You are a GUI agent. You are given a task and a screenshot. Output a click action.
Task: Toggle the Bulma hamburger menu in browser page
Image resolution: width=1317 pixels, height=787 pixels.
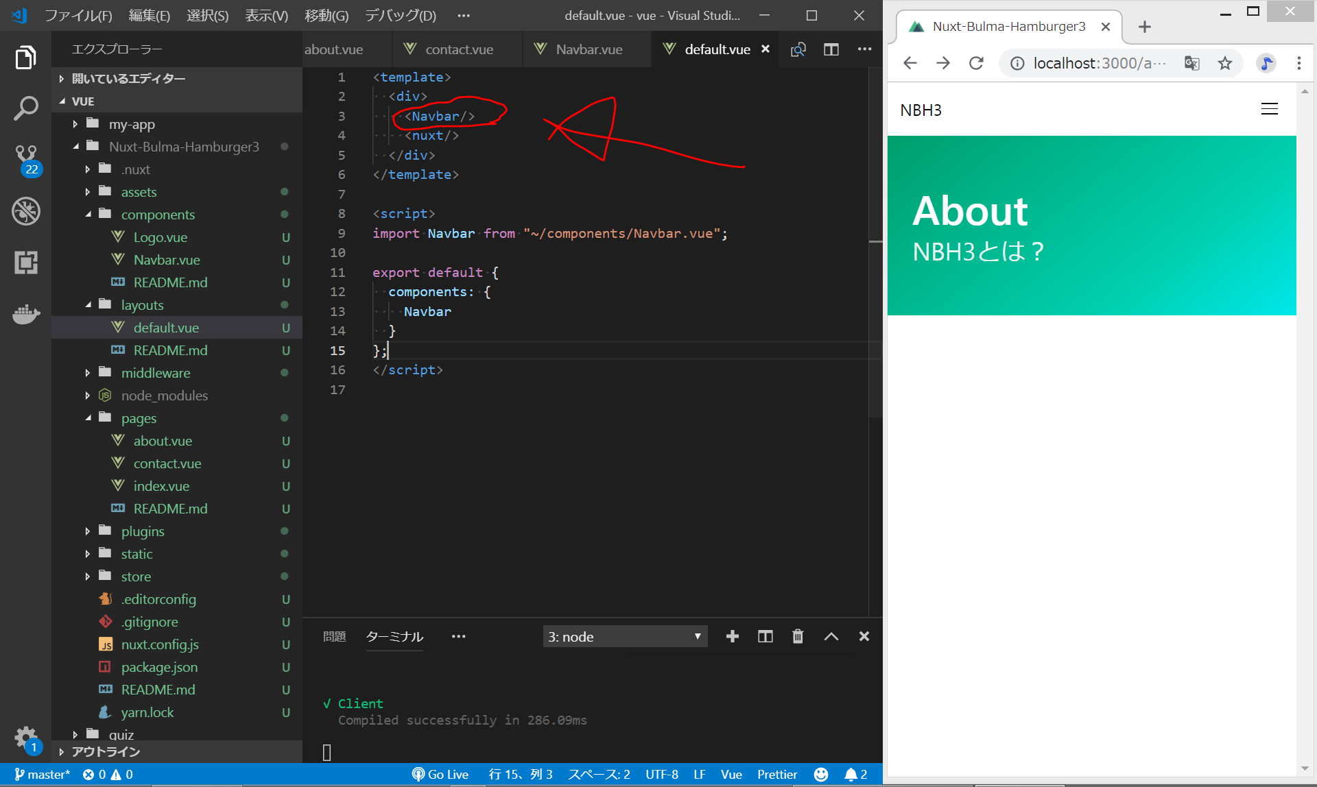1270,109
